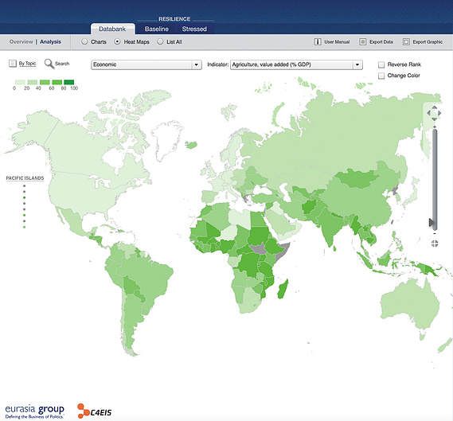Click the Export Graphic icon
The image size is (453, 421).
406,42
